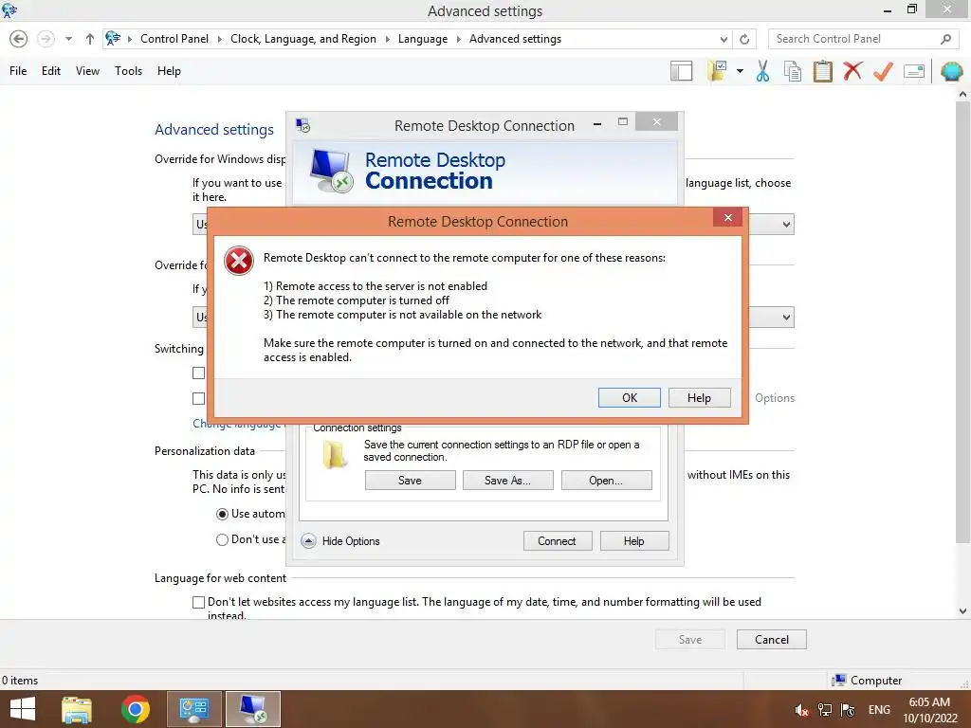Click the Action Center flag icon
The height and width of the screenshot is (728, 971).
pos(848,710)
